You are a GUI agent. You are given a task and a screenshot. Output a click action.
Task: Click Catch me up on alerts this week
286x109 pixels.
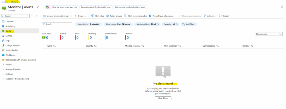pos(130,7)
